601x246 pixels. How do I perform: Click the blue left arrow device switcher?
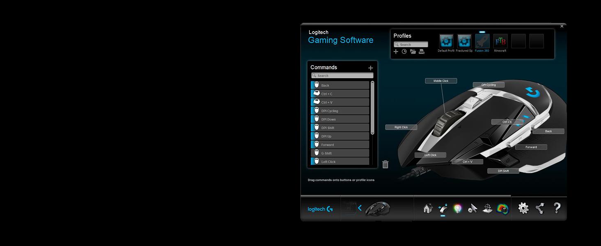(360, 208)
